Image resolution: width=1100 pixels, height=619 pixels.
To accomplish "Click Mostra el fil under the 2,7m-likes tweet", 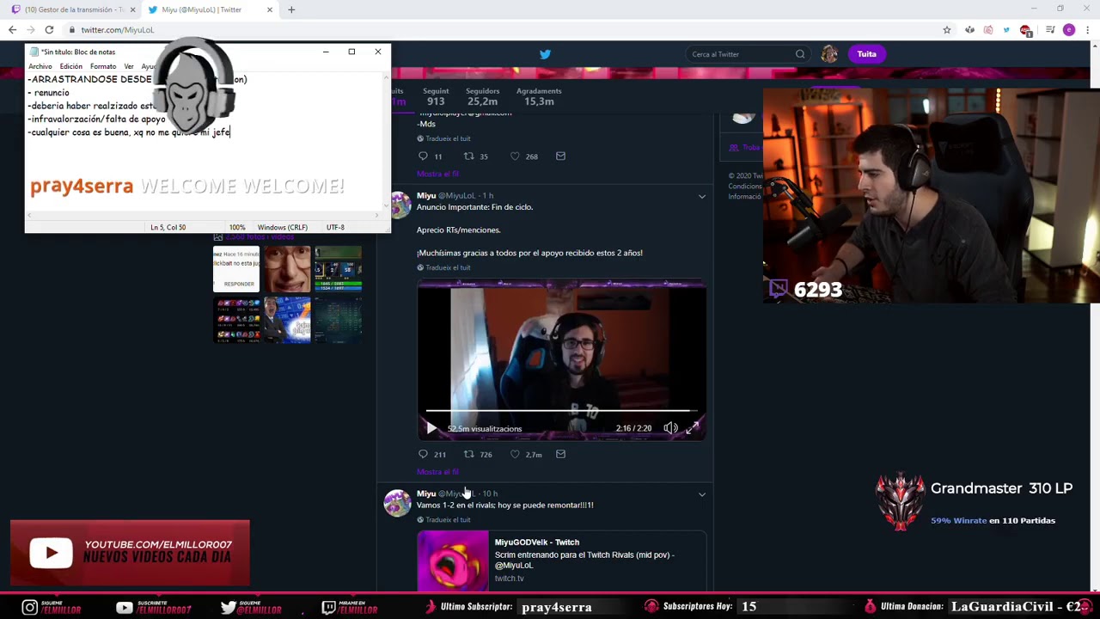I will (437, 472).
